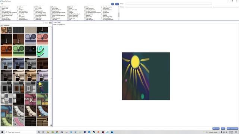Check the Skin Controller checkbox

(x=85, y=14)
